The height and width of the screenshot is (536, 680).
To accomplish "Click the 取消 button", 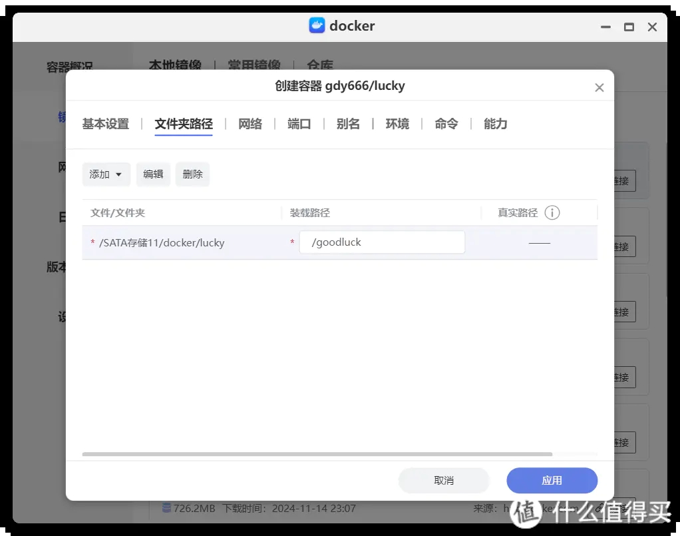I will tap(444, 481).
